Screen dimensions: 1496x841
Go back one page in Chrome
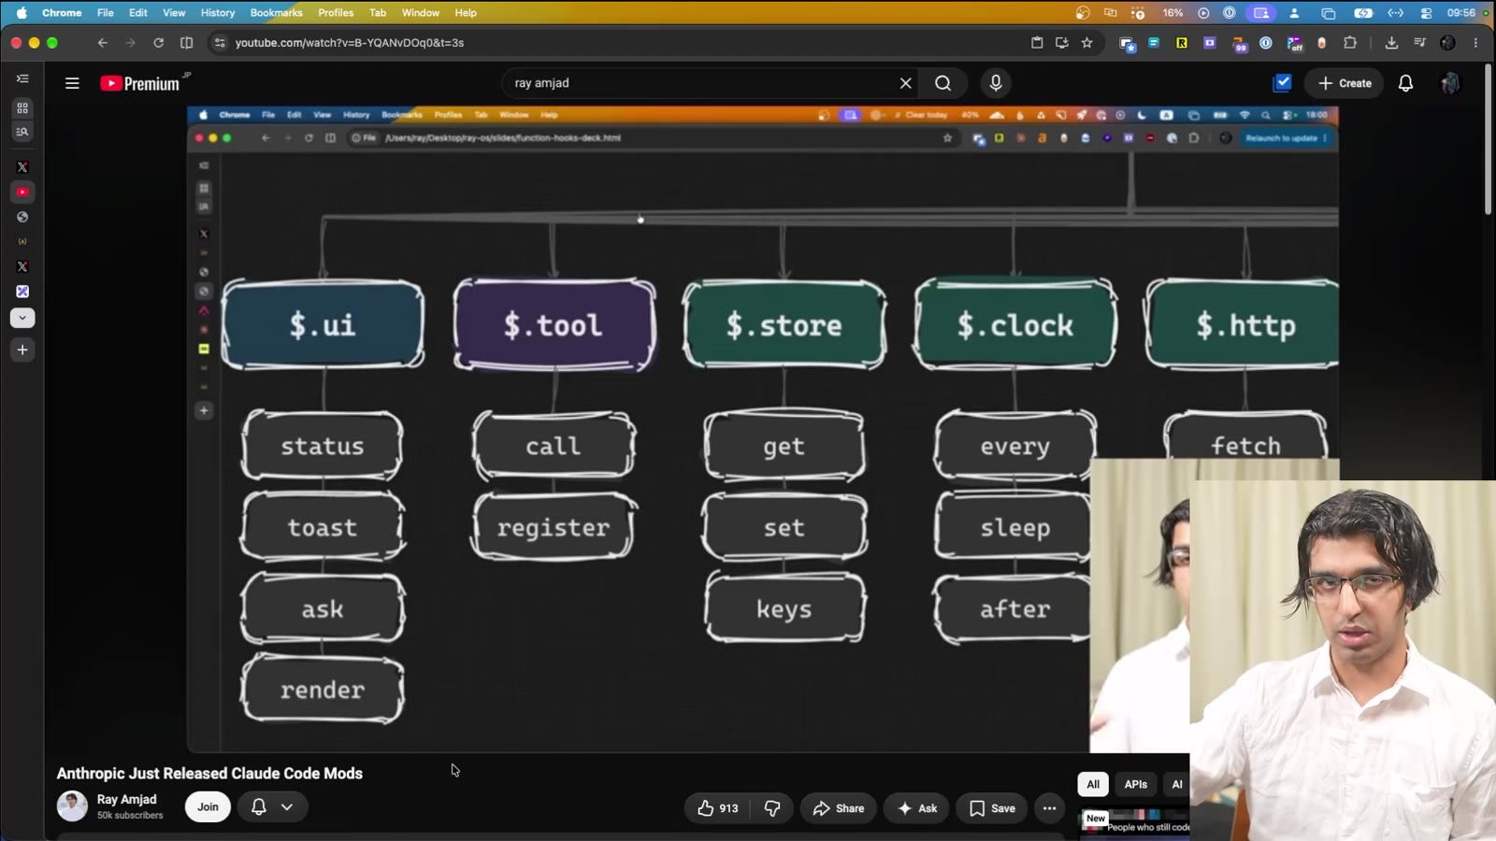pyautogui.click(x=103, y=43)
